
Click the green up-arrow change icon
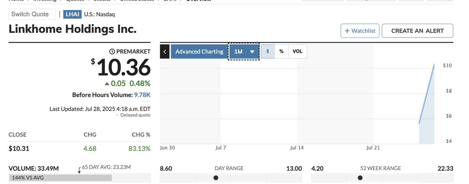107,83
